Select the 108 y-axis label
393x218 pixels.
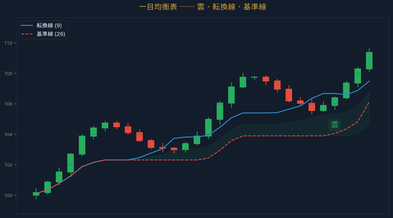click(x=8, y=73)
